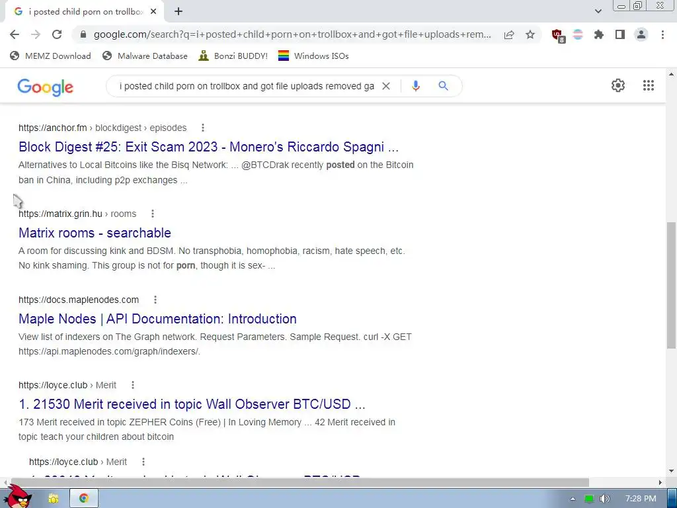The image size is (677, 508).
Task: Open the File Explorer taskbar icon
Action: coord(53,499)
